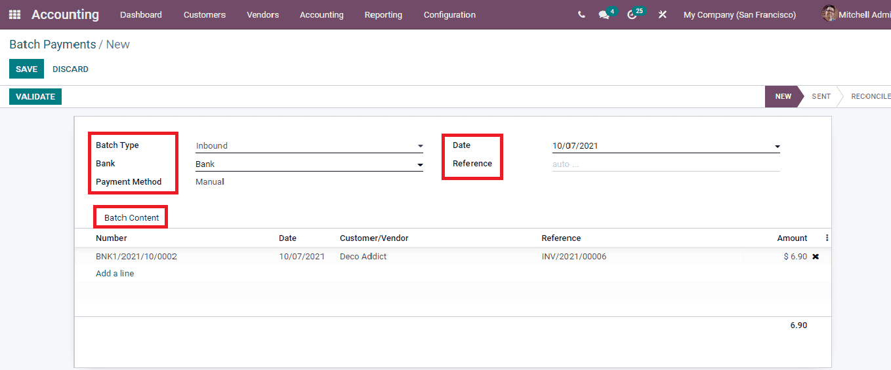Viewport: 891px width, 370px height.
Task: Click the debug tools X icon
Action: point(662,14)
